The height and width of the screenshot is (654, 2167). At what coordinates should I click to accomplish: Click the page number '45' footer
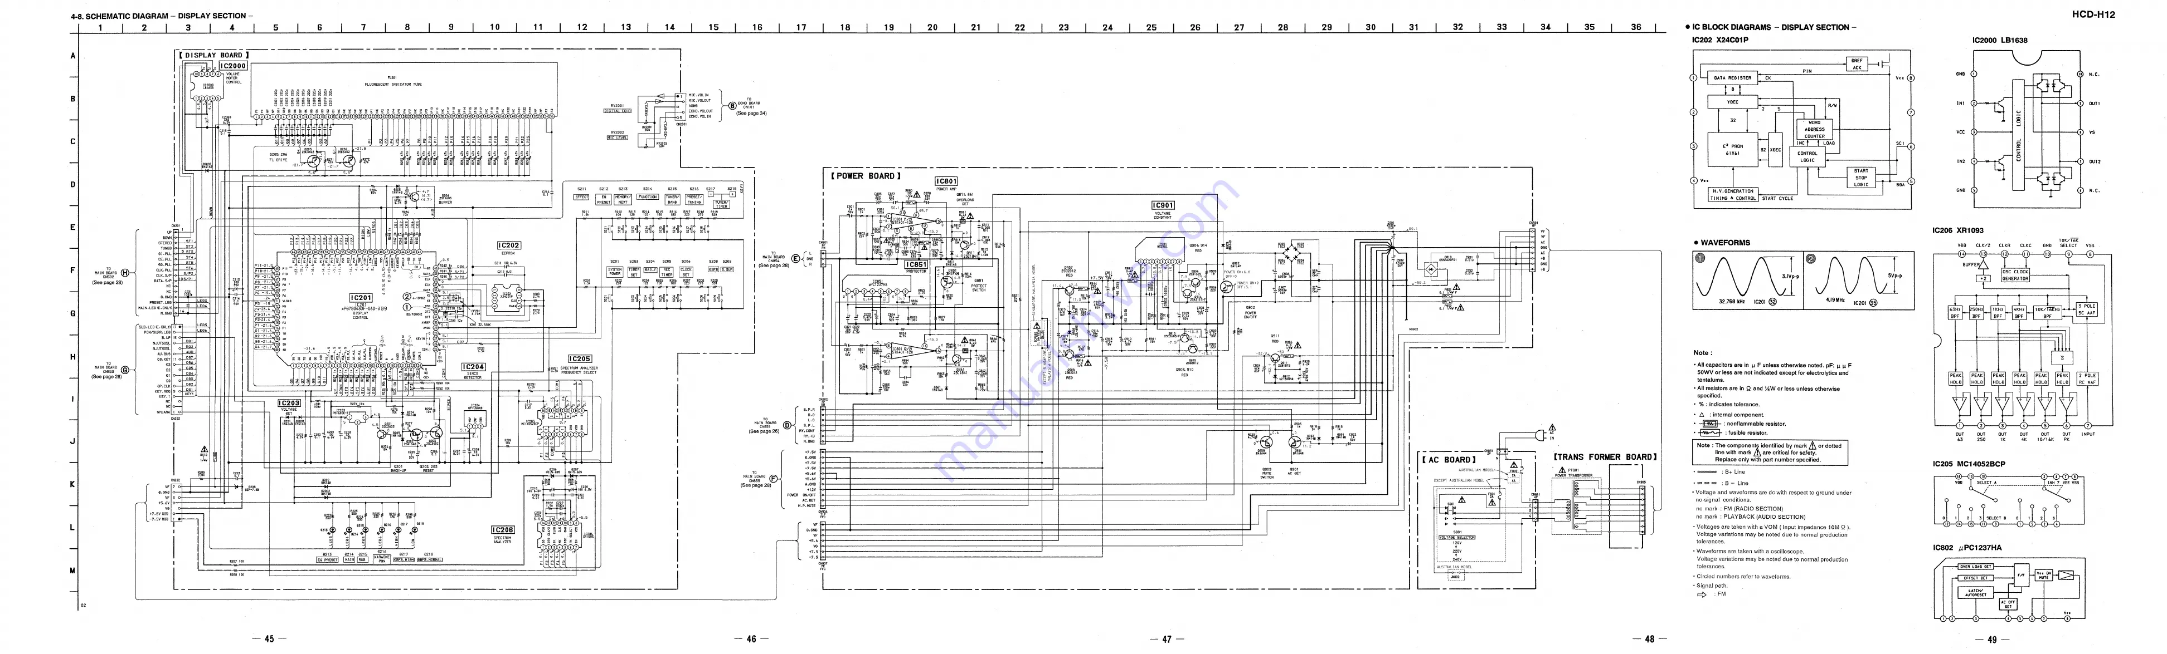coord(269,640)
